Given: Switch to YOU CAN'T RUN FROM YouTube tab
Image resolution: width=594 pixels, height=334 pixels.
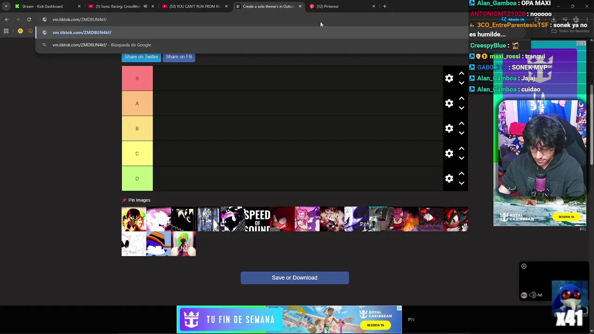Looking at the screenshot, I should click(x=194, y=6).
